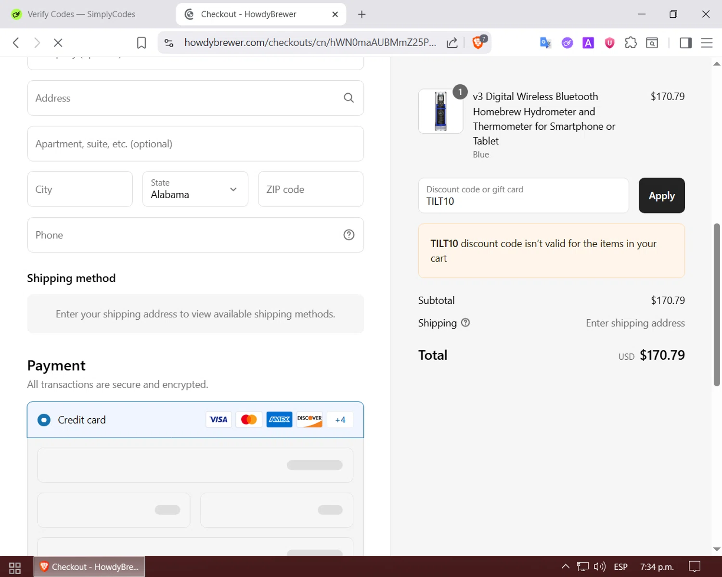Viewport: 722px width, 577px height.
Task: Click the 7:34 p.m. clock
Action: point(657,567)
